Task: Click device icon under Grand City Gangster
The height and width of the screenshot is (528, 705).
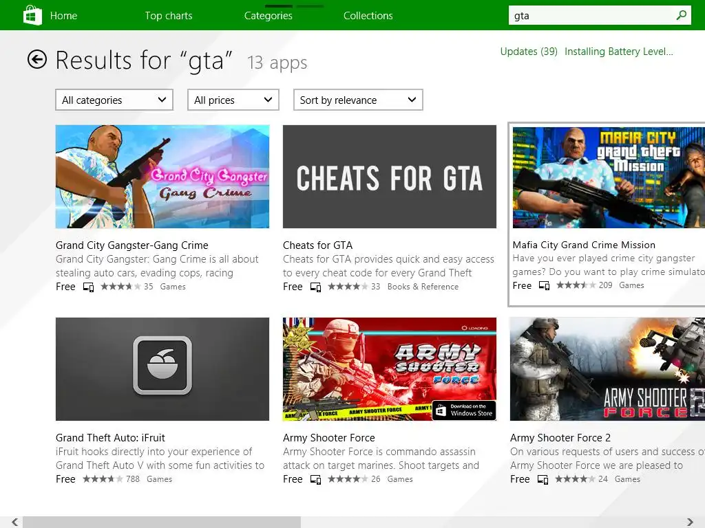Action: tap(89, 287)
